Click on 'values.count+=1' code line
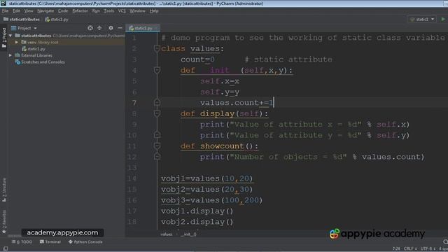 coord(237,103)
